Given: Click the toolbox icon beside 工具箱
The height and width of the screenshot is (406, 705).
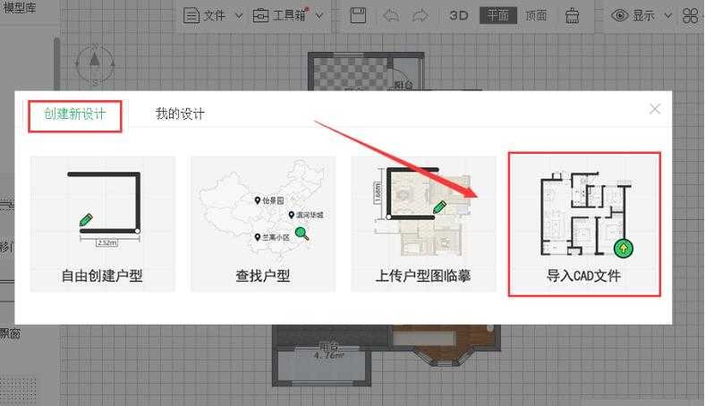Looking at the screenshot, I should coord(260,15).
